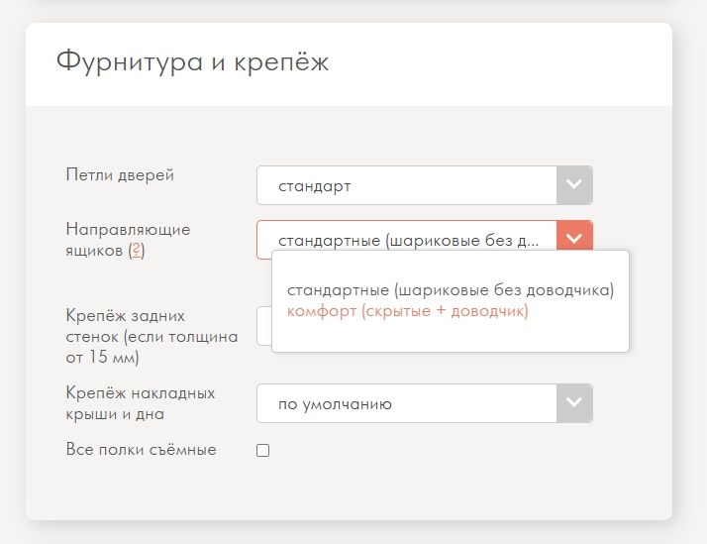
Task: Open the 'стандарт' door hinges select field
Action: [406, 185]
